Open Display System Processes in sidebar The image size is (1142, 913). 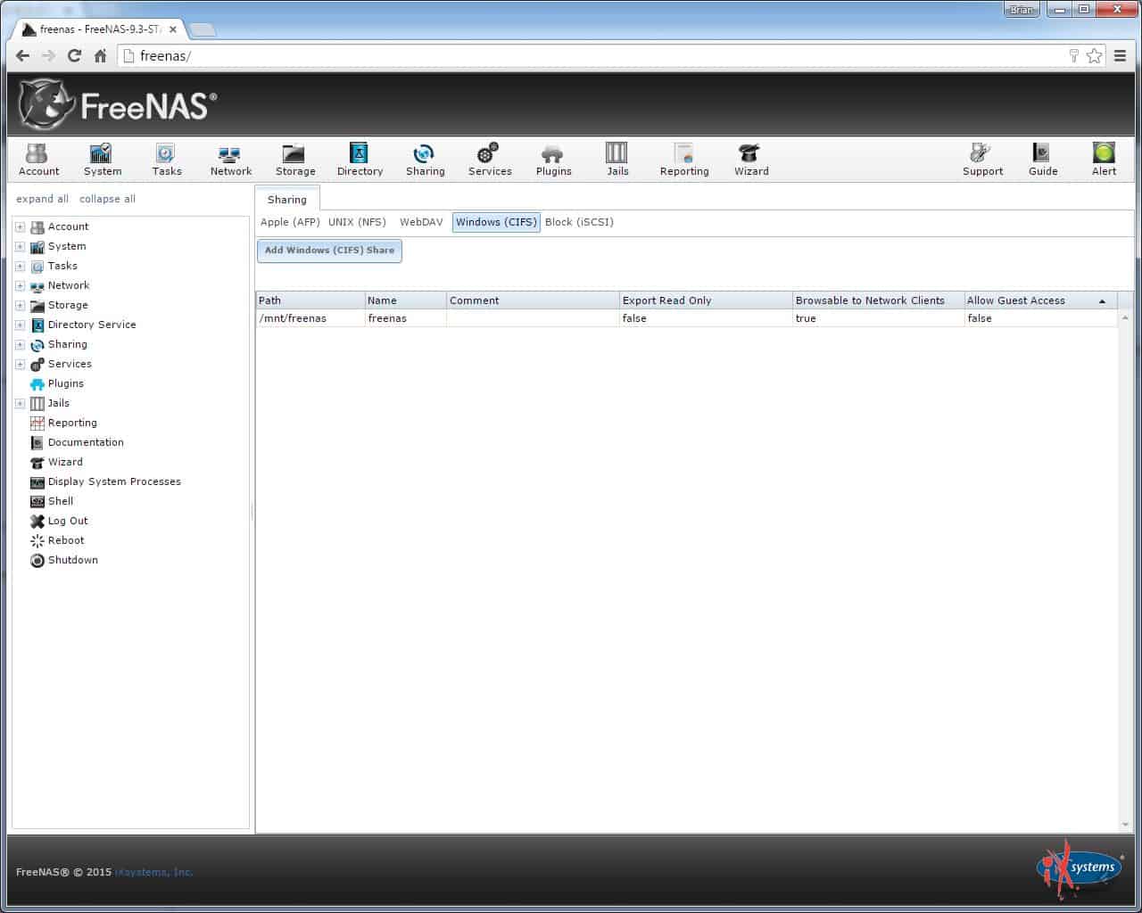click(x=114, y=481)
